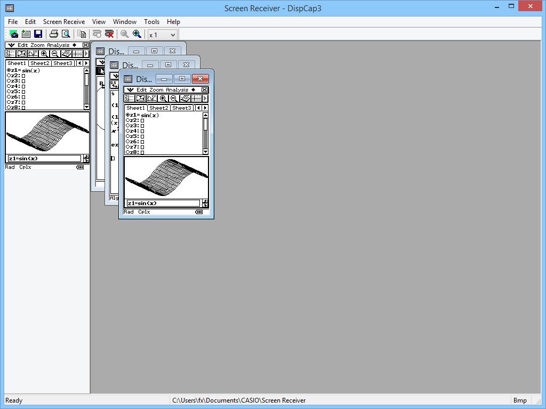Select the Sheet3 tab in docked panel

(63, 63)
